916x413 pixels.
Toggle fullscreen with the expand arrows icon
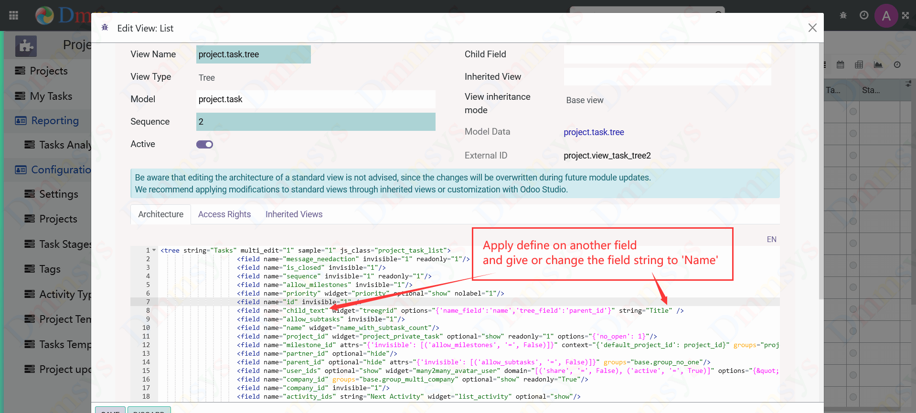point(905,15)
